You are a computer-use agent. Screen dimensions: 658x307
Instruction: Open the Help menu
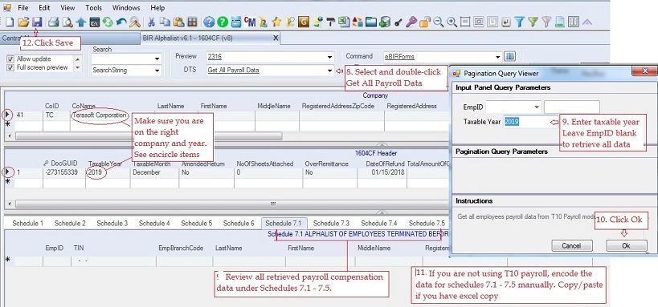pos(157,7)
